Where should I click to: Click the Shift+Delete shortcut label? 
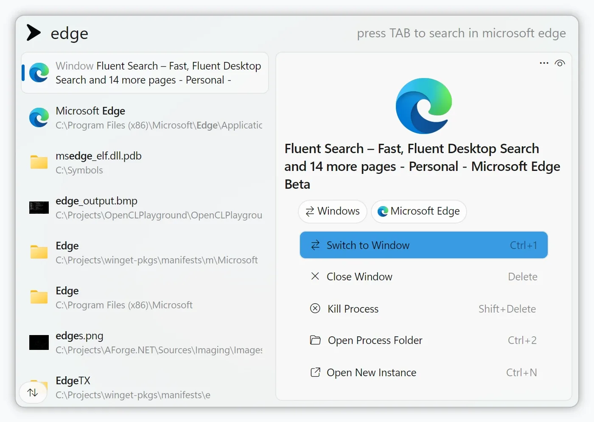pos(507,309)
